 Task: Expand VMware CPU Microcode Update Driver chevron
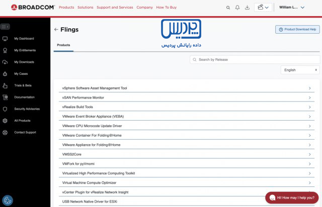point(310,126)
